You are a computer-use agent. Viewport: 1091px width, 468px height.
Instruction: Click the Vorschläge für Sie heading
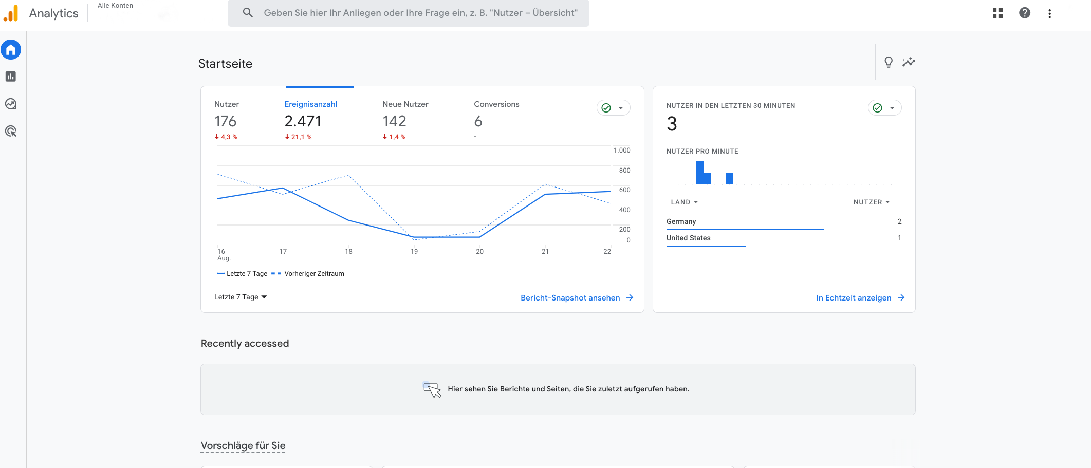click(x=243, y=445)
